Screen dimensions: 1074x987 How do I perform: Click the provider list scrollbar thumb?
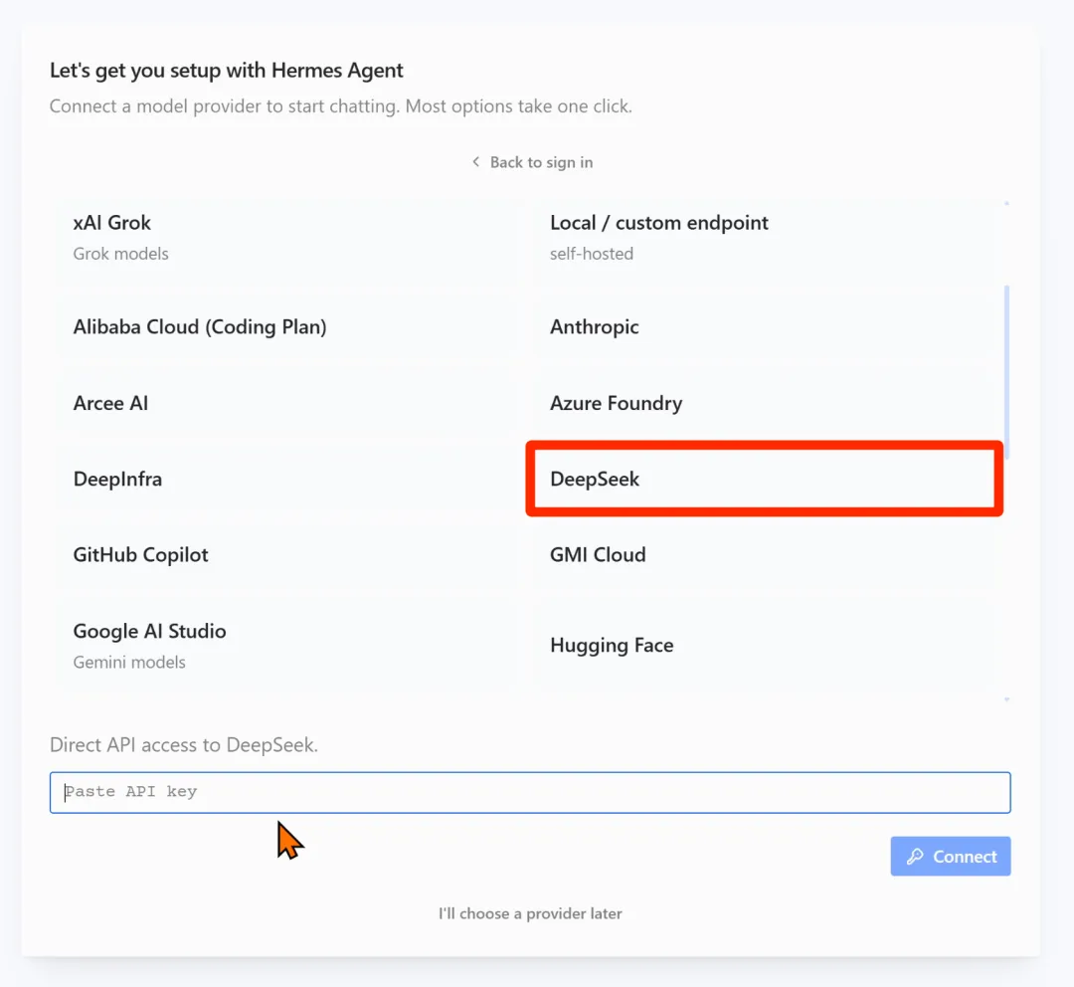[1006, 372]
